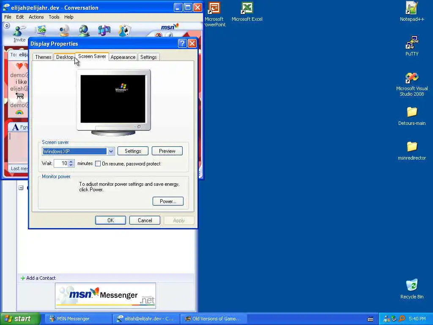
Task: Click the headset voice-call icon in Conversation
Action: pyautogui.click(x=84, y=30)
